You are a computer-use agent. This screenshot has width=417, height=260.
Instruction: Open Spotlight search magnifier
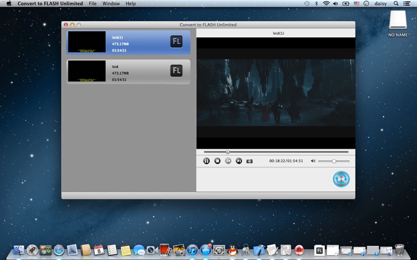(396, 4)
